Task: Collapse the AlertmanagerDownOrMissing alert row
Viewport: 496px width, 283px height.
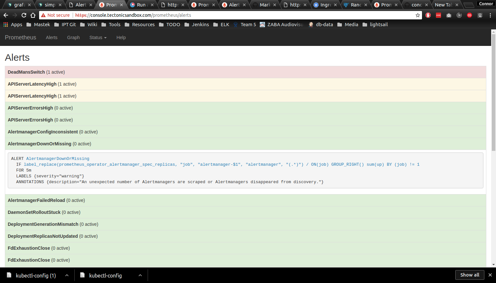Action: click(246, 144)
